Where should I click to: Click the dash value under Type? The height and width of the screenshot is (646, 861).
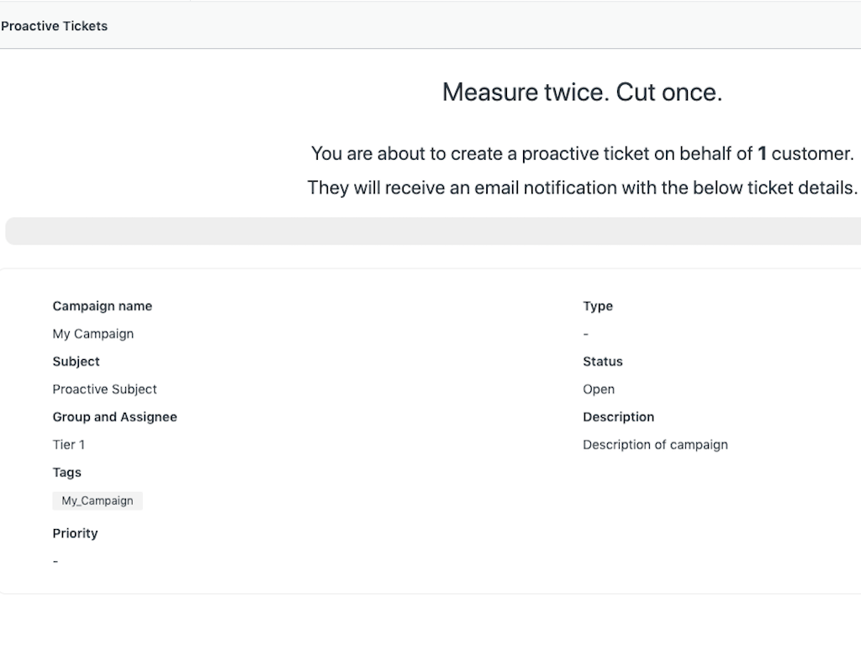[x=586, y=334]
